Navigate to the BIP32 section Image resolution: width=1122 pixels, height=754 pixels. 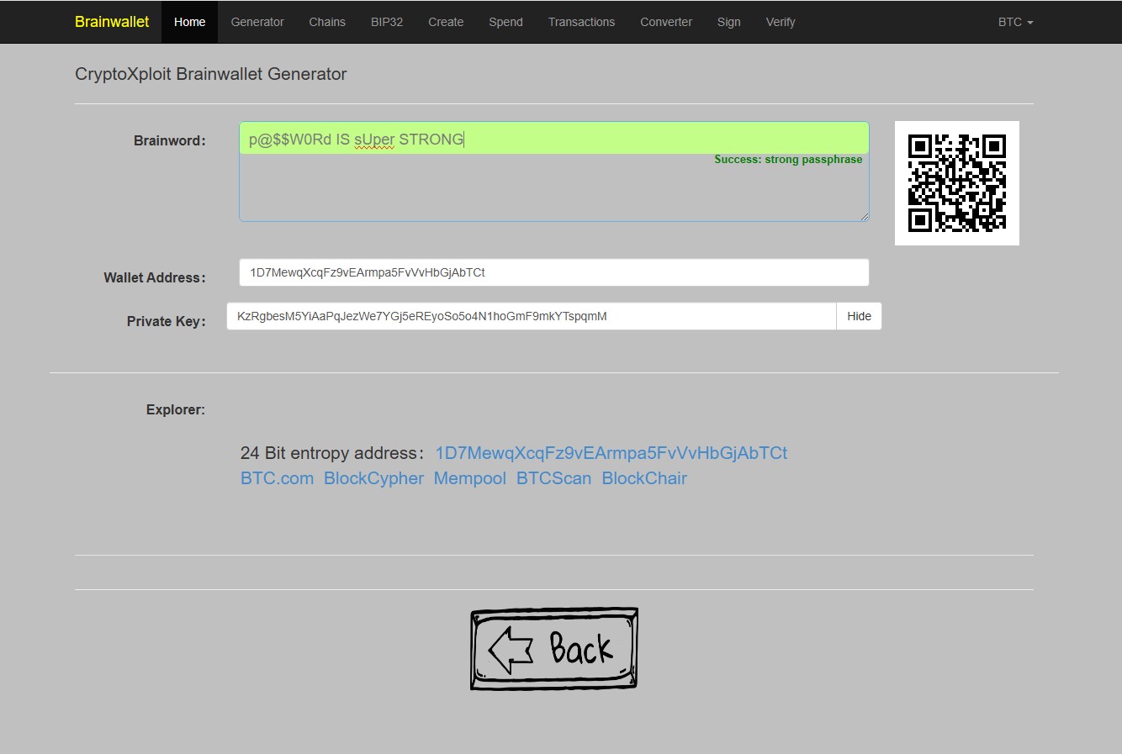click(x=387, y=22)
